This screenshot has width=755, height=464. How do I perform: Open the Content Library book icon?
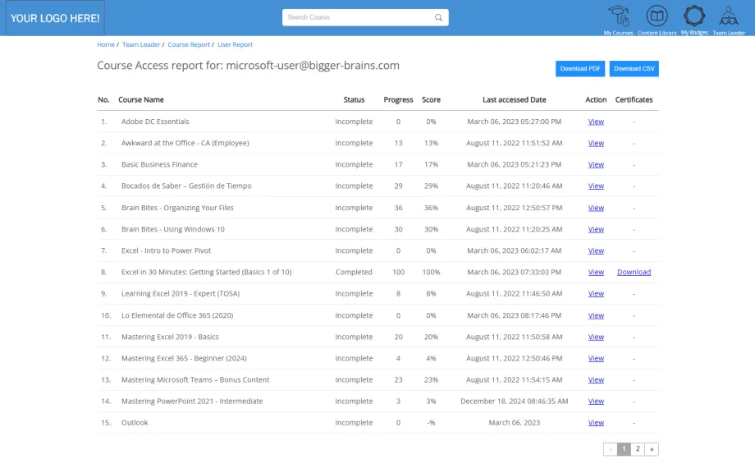click(x=657, y=16)
